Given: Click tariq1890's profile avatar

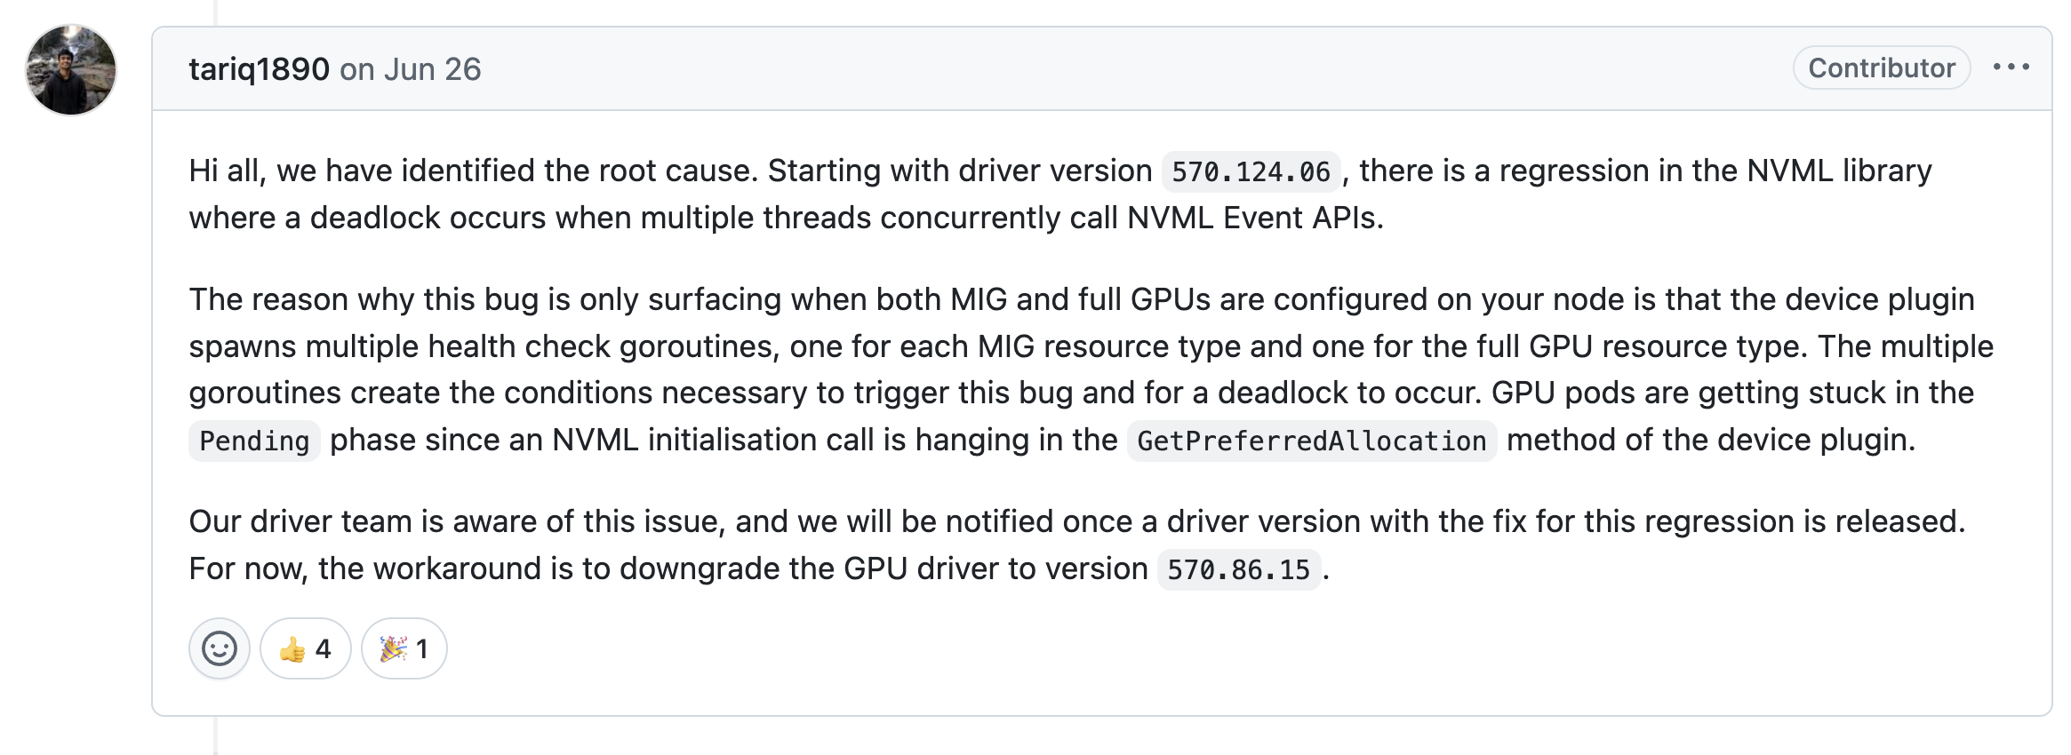Looking at the screenshot, I should click(71, 69).
